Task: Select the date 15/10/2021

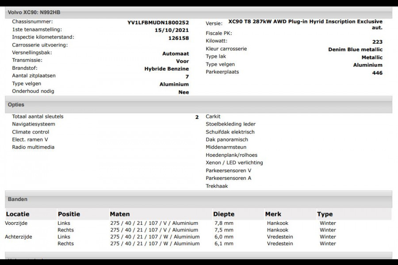Action: pos(172,30)
